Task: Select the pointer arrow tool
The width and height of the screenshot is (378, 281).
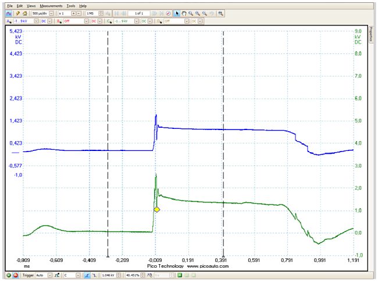Action: point(177,13)
